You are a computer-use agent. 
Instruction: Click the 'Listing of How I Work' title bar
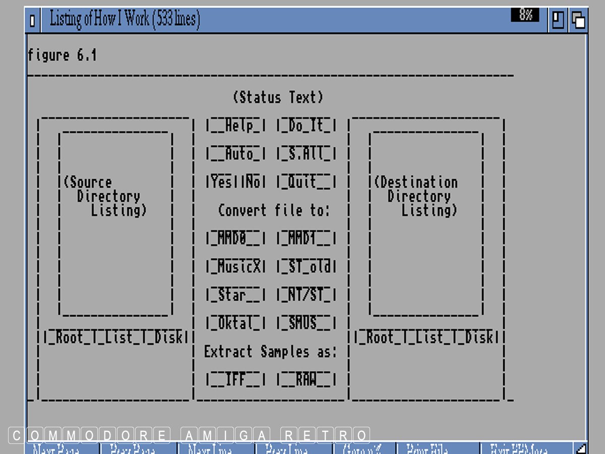click(252, 20)
